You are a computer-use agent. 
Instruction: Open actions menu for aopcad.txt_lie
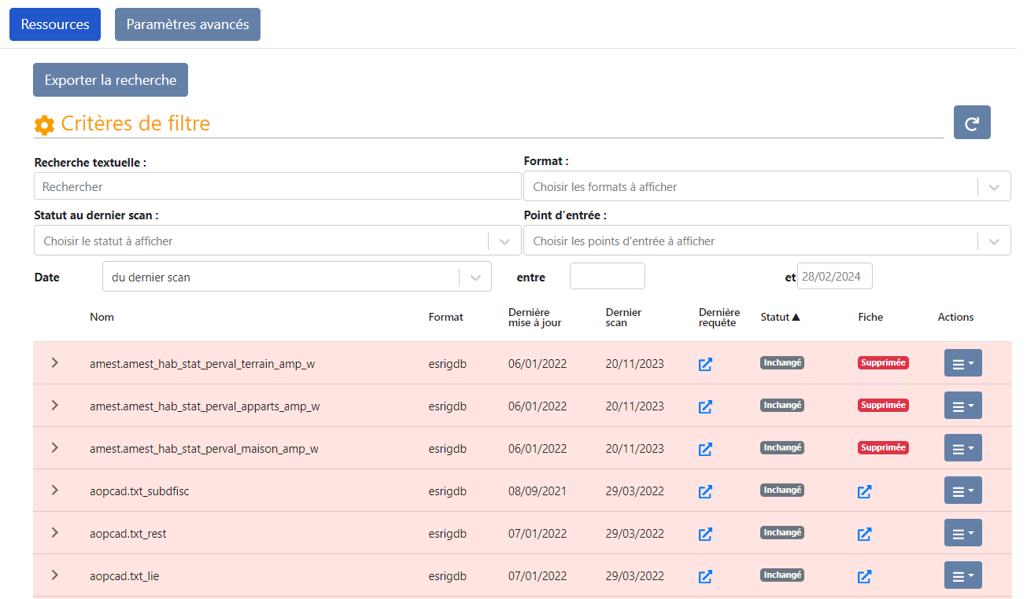tap(963, 575)
